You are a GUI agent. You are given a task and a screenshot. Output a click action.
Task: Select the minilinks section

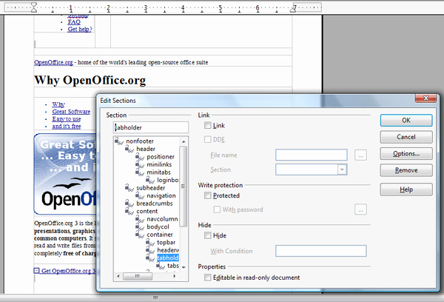tap(159, 164)
